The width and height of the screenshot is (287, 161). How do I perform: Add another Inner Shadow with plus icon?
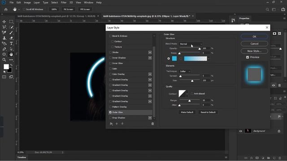[x=150, y=58]
